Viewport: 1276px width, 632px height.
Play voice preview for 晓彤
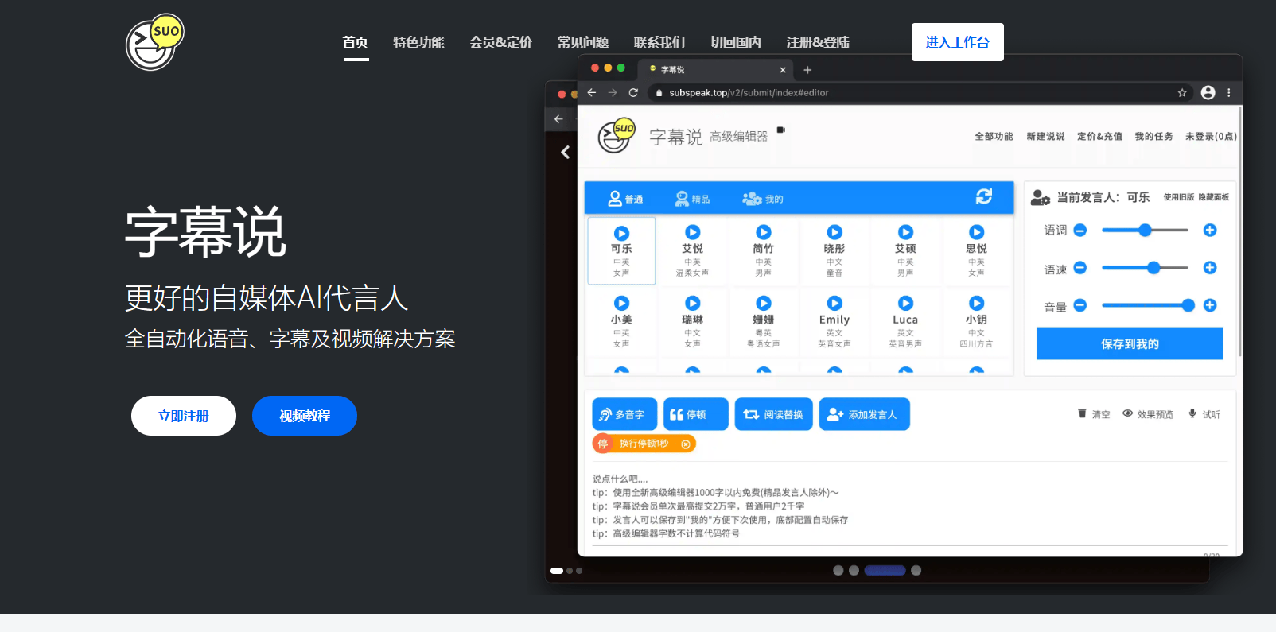834,232
